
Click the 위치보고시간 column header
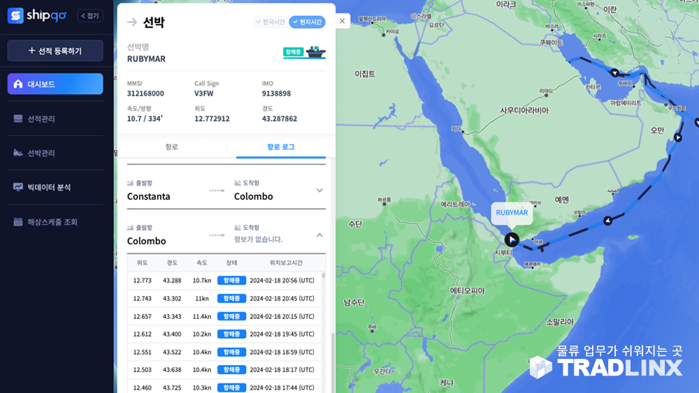286,262
